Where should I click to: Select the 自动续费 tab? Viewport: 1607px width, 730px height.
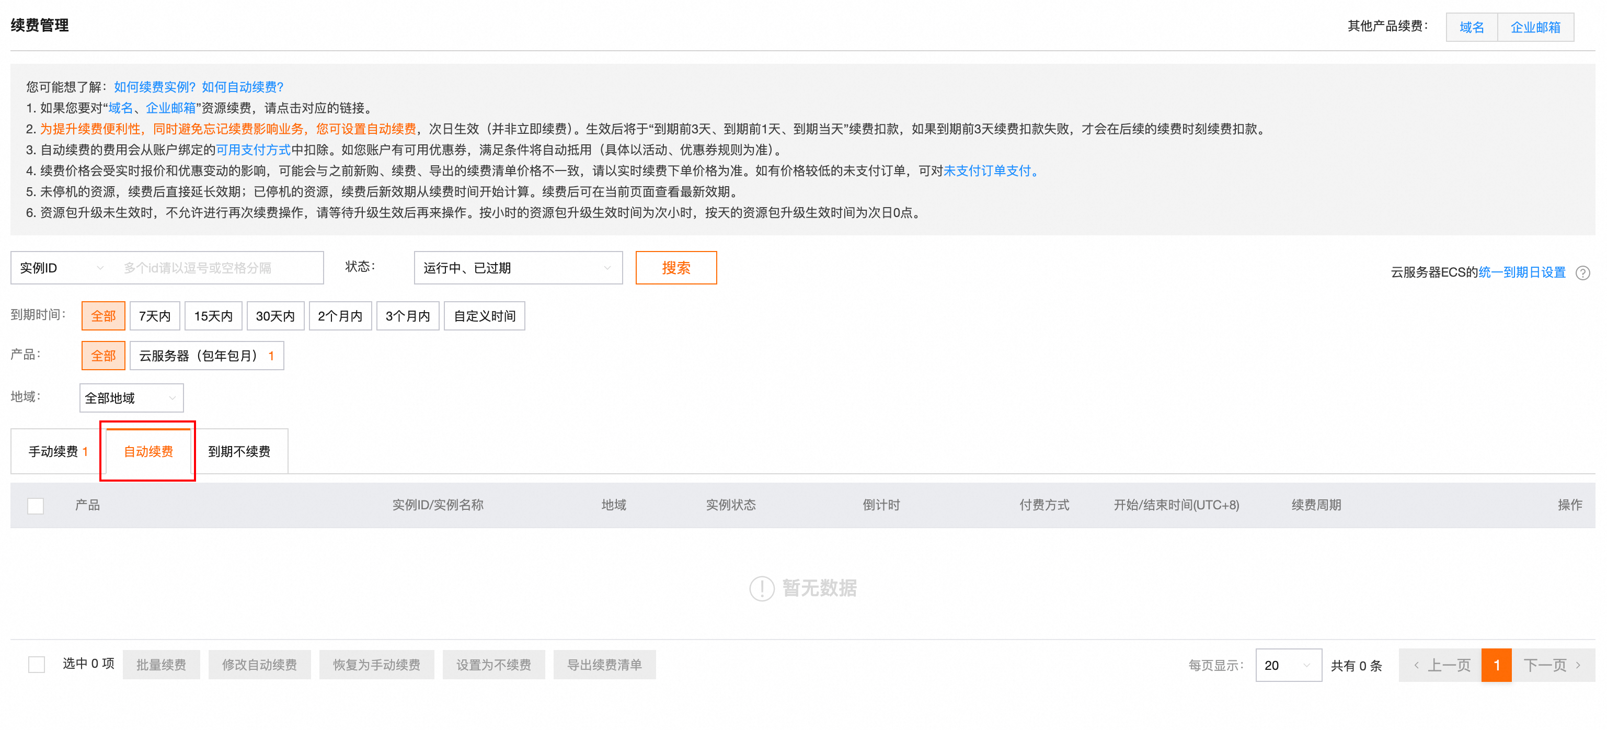[x=148, y=451]
